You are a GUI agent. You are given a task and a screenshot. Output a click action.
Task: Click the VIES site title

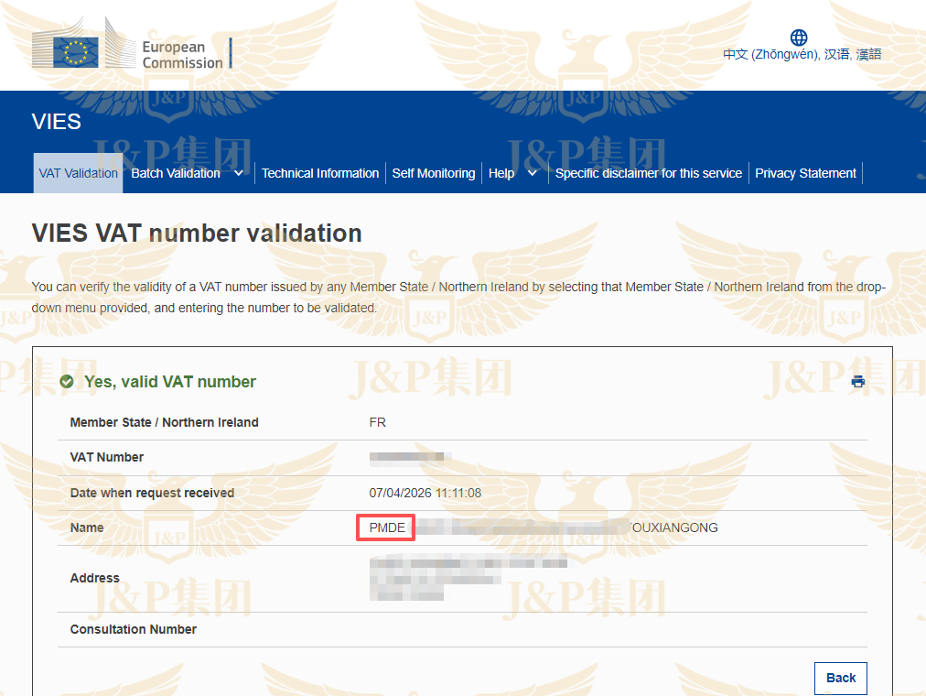pyautogui.click(x=56, y=121)
